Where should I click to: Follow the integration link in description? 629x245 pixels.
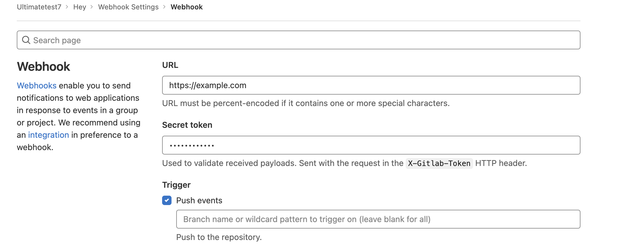click(x=48, y=135)
